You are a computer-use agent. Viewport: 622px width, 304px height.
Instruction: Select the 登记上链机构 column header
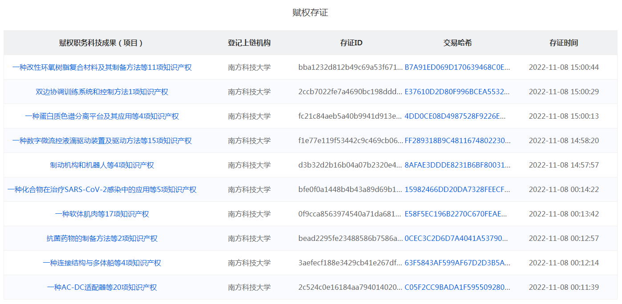pyautogui.click(x=249, y=43)
